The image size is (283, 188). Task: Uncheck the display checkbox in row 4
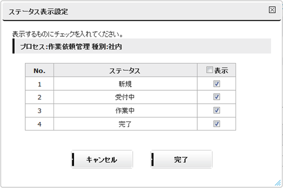(x=217, y=124)
